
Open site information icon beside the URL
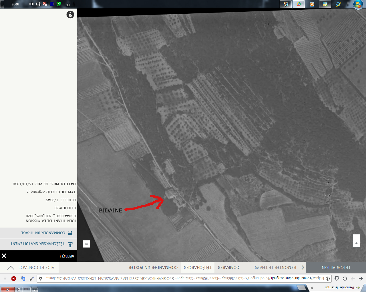pyautogui.click(x=328, y=278)
